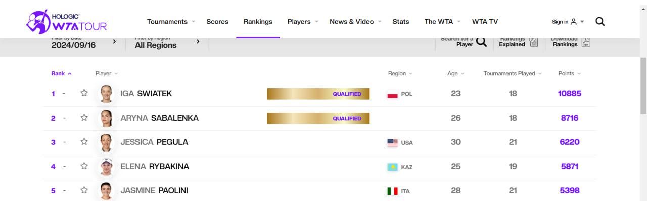Toggle favorite star for Jessica Pegula
647x201 pixels.
84,142
